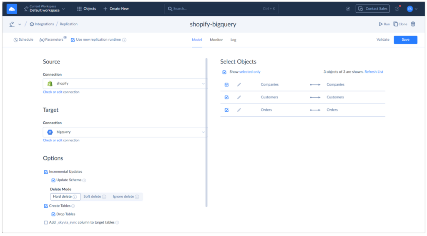Show info for new replication runtime

tap(124, 40)
